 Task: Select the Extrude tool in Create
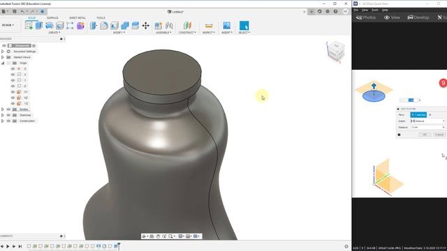point(39,26)
